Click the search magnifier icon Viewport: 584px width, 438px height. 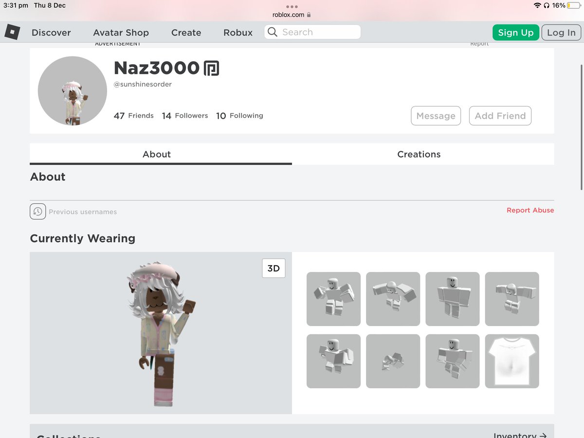(273, 32)
